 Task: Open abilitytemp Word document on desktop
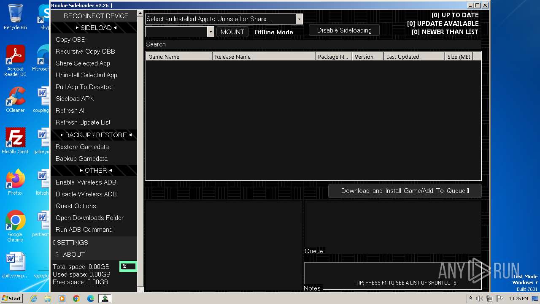point(15,265)
